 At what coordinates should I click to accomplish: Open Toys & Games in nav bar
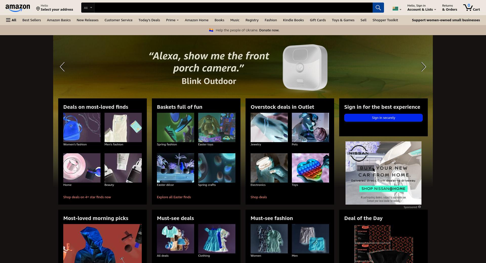(x=343, y=20)
